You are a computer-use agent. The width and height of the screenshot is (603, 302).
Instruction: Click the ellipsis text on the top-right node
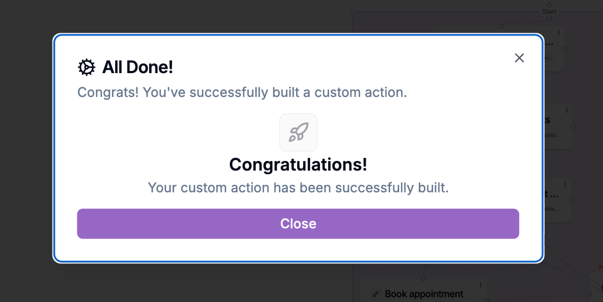tap(550, 45)
